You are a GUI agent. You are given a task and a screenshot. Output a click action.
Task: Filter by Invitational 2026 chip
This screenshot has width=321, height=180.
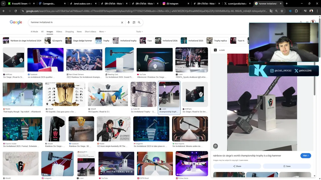[167, 40]
